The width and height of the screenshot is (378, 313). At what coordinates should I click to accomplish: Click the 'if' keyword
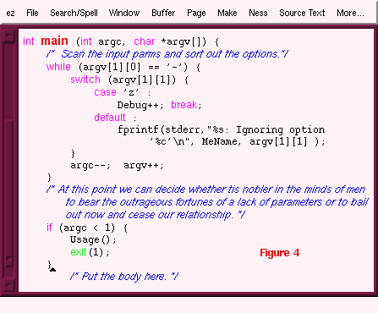click(x=49, y=228)
